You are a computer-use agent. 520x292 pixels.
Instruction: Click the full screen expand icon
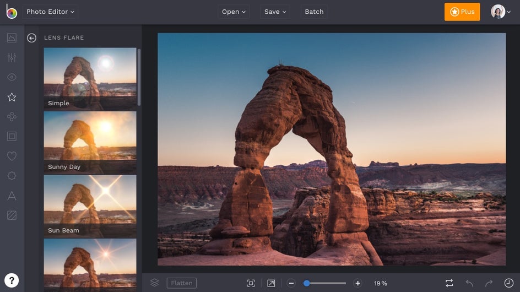271,283
